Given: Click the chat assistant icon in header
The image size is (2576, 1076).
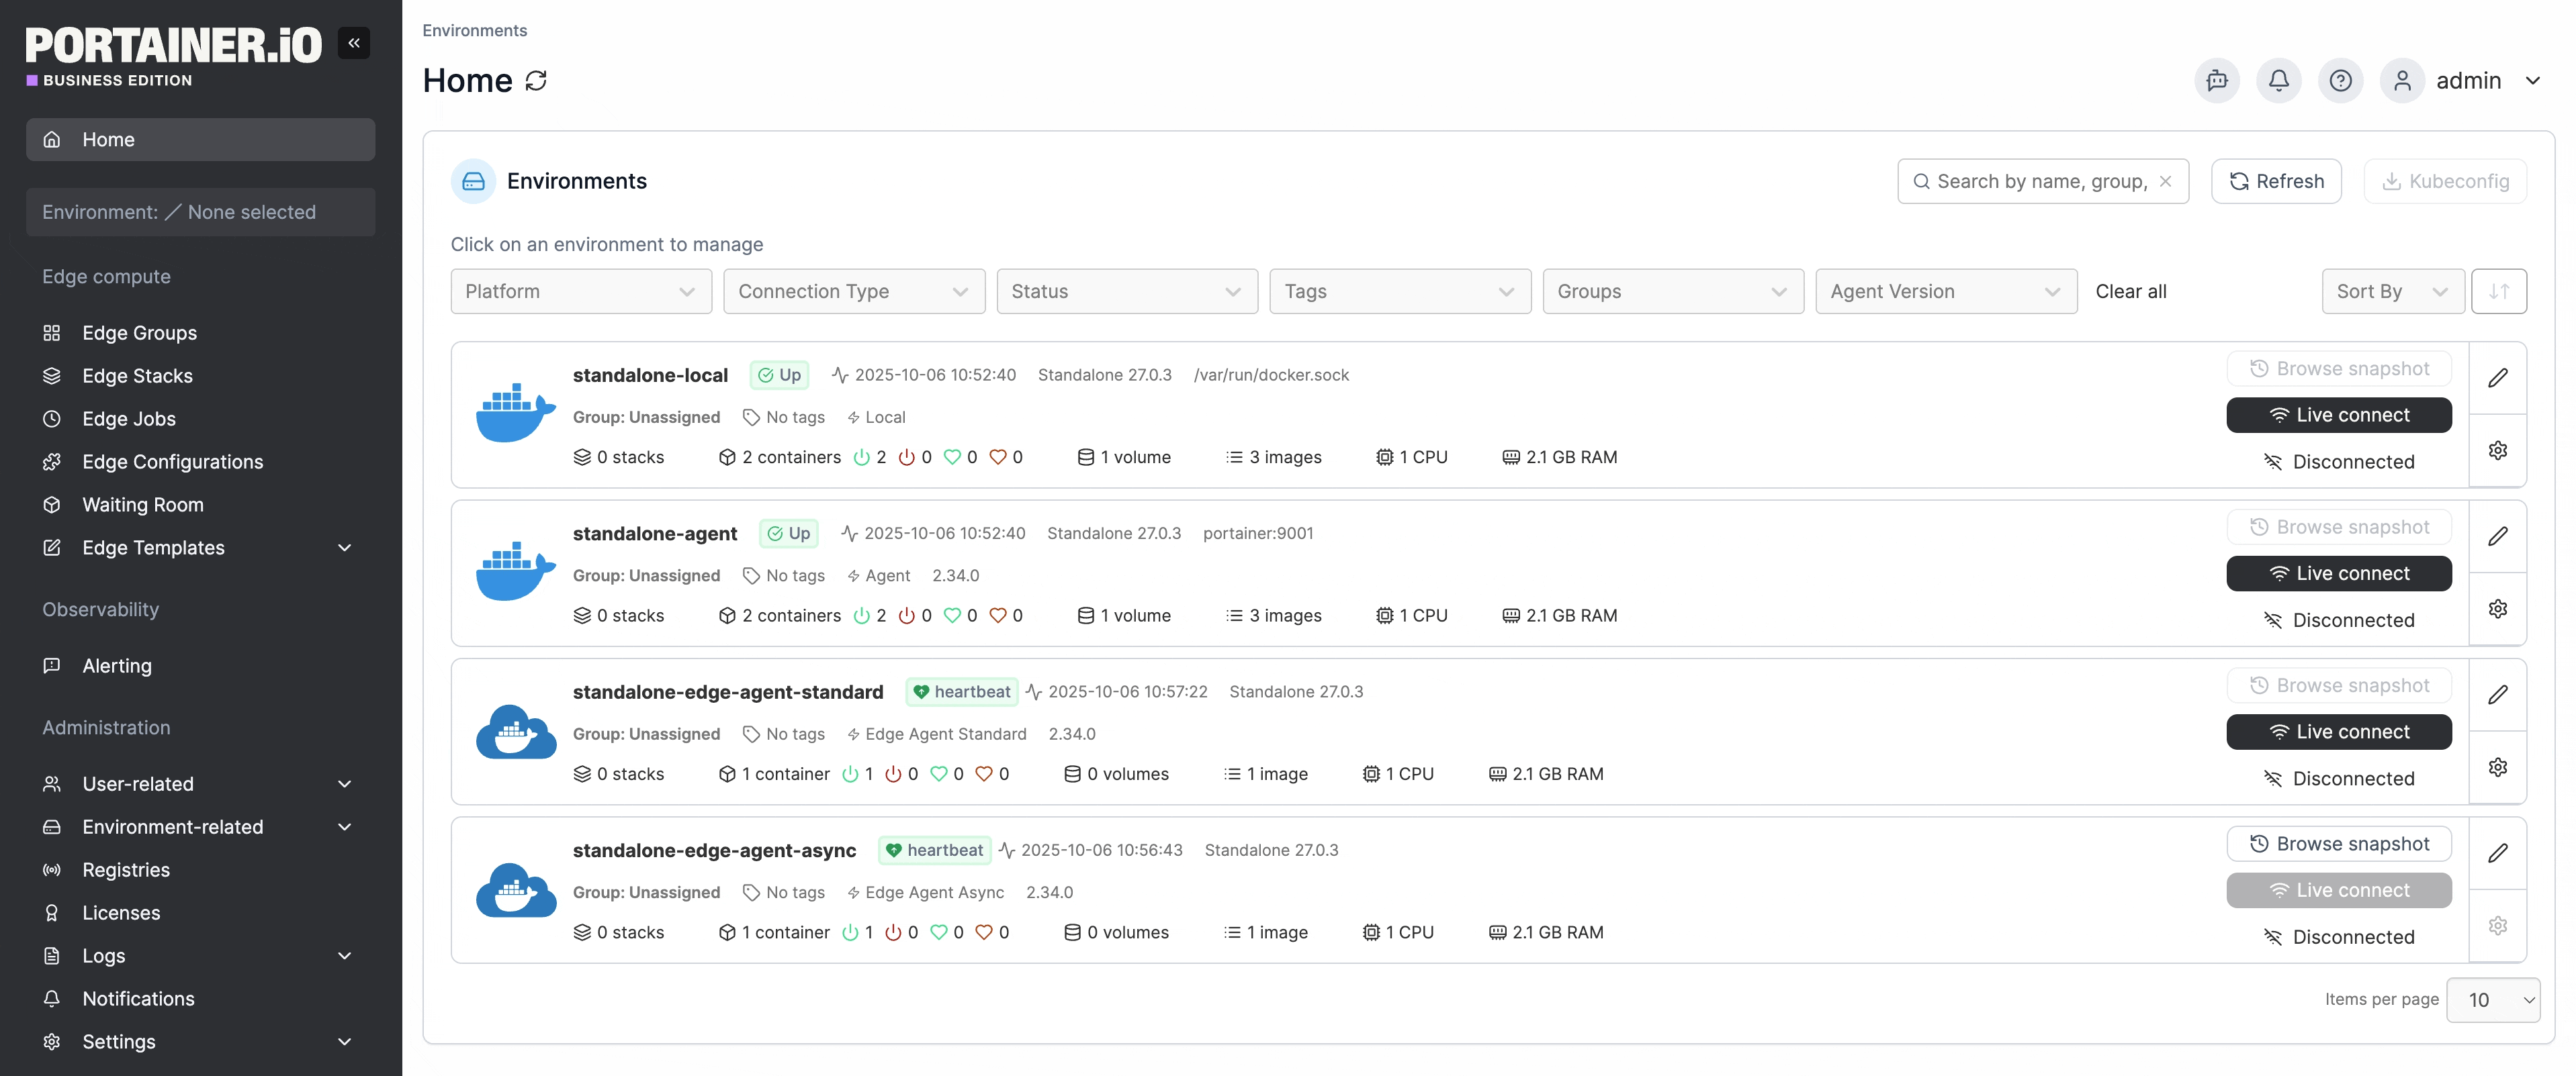Looking at the screenshot, I should (2216, 81).
